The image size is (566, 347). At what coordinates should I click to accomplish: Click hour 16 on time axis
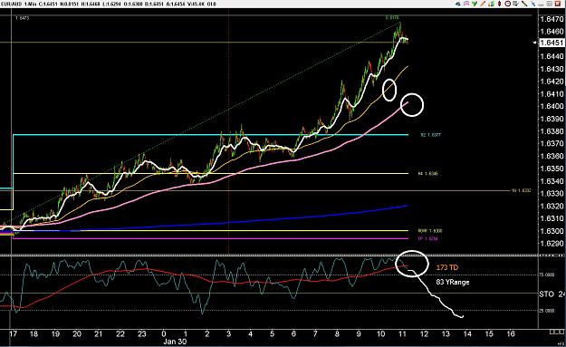click(x=511, y=333)
